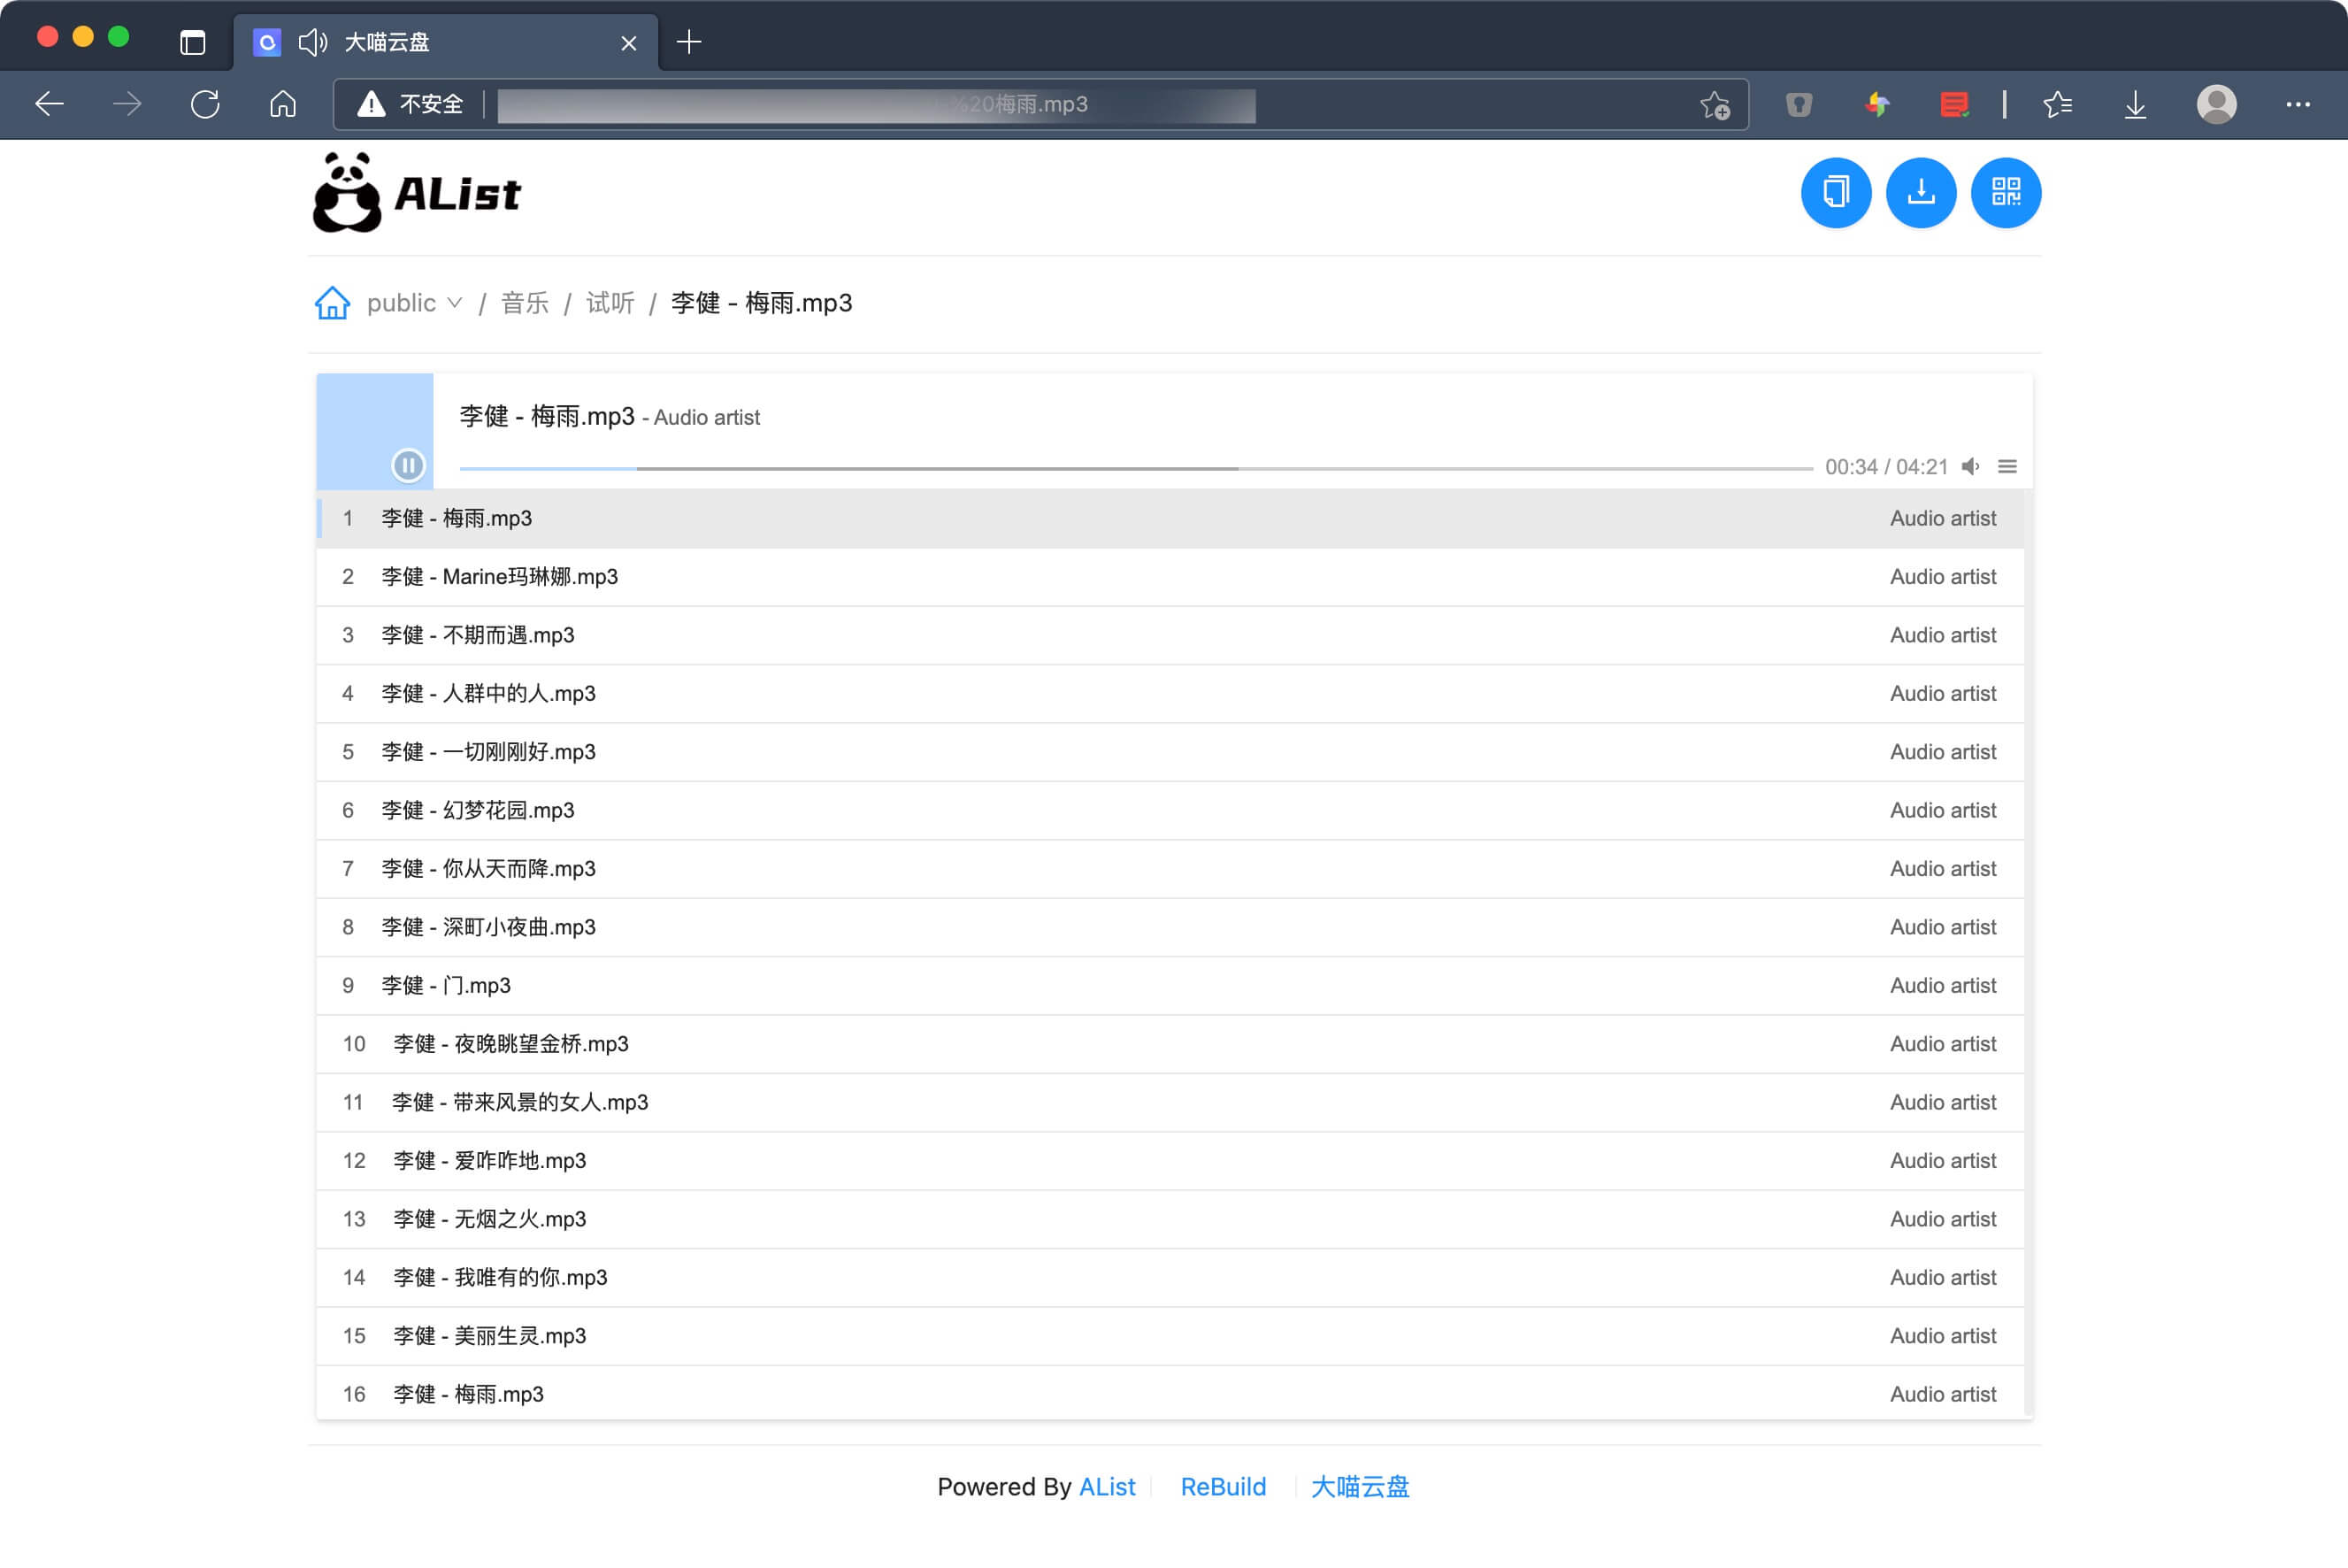
Task: Click the home icon in the breadcrumb
Action: point(332,302)
